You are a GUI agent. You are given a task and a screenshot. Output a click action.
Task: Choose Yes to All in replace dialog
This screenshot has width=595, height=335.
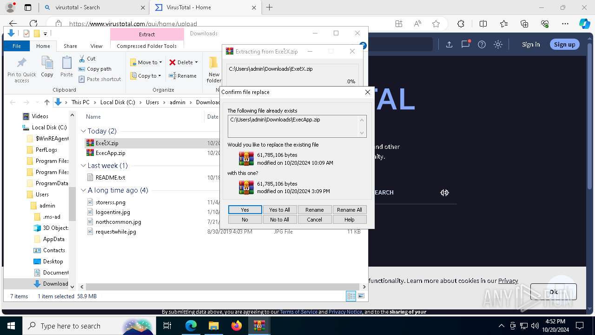coord(280,210)
